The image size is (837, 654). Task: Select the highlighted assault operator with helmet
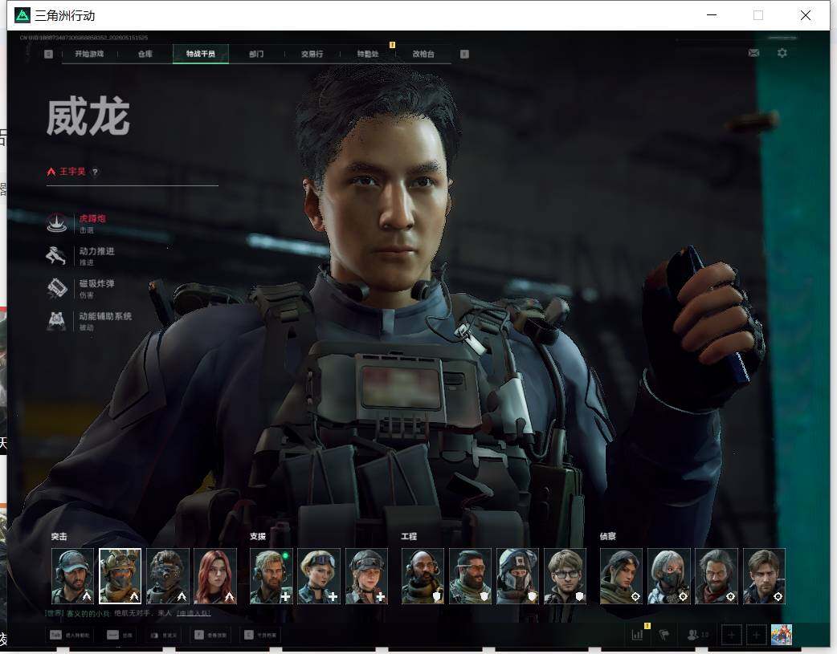[120, 576]
